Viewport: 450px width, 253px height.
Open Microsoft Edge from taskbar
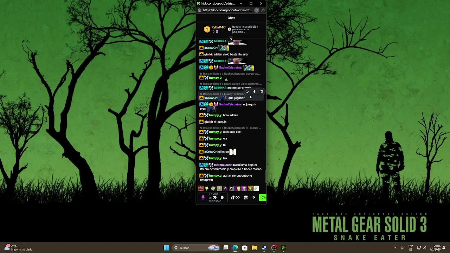(235, 248)
